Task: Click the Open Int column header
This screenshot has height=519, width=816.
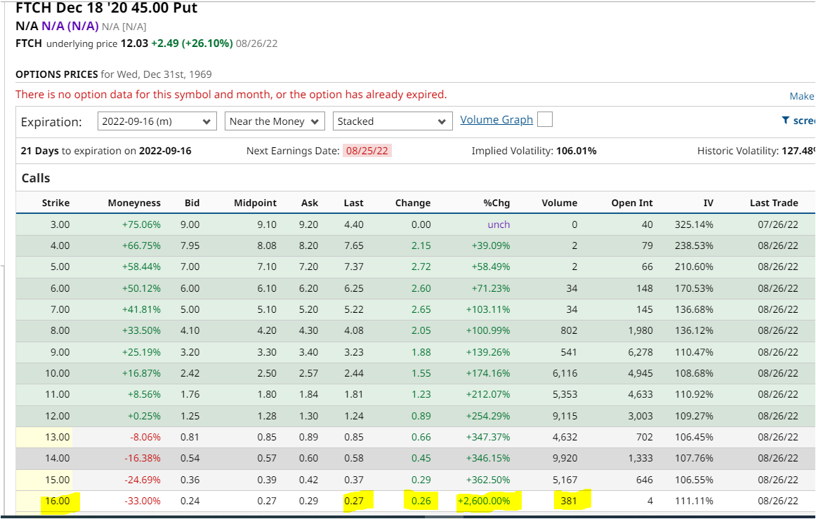Action: [631, 203]
